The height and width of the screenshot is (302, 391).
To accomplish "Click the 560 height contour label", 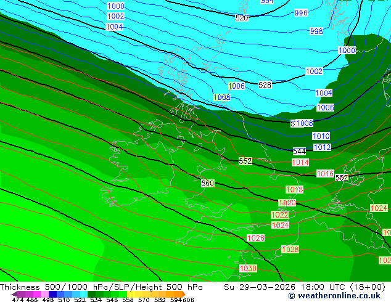I will pos(207,184).
